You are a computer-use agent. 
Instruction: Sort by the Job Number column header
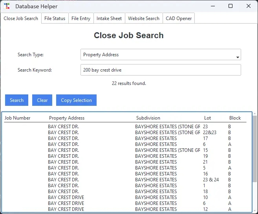pyautogui.click(x=17, y=118)
